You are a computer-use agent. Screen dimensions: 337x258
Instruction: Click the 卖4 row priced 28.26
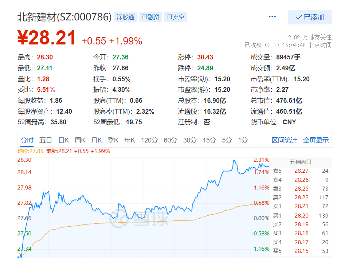click(301, 180)
